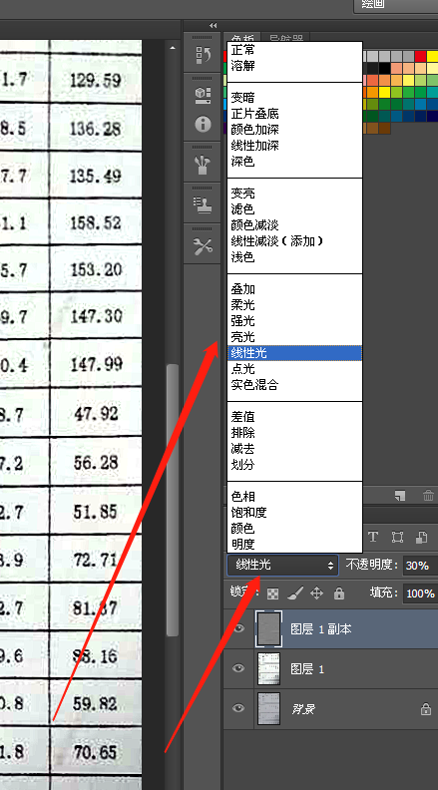Lock image pixels brush icon
The height and width of the screenshot is (790, 438).
[294, 593]
